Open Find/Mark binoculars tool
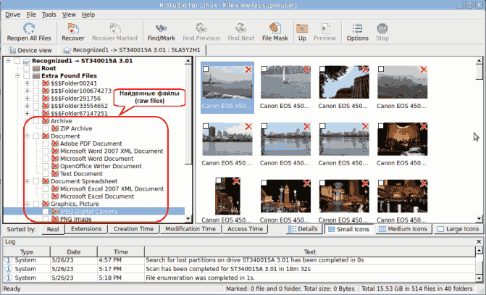486x295 pixels. (162, 28)
